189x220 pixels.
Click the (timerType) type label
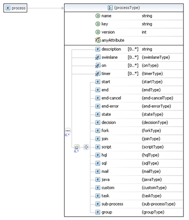coord(152,74)
